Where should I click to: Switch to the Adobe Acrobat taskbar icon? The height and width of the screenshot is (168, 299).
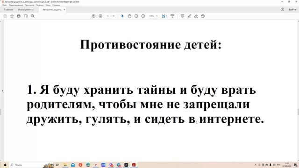coord(134,165)
